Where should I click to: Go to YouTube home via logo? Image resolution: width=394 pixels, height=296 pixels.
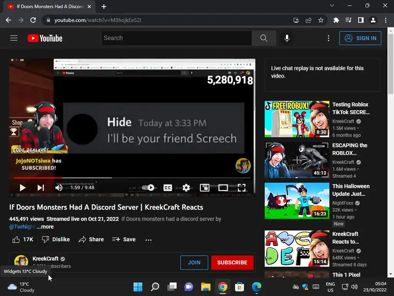(x=45, y=38)
